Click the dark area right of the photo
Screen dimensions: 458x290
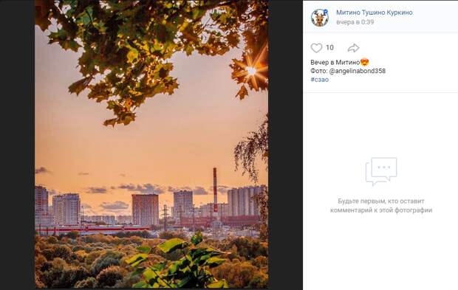(285, 145)
